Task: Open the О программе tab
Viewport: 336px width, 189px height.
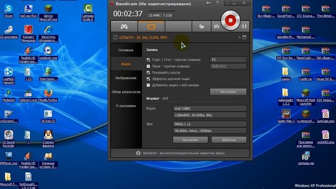Action: coord(126,106)
